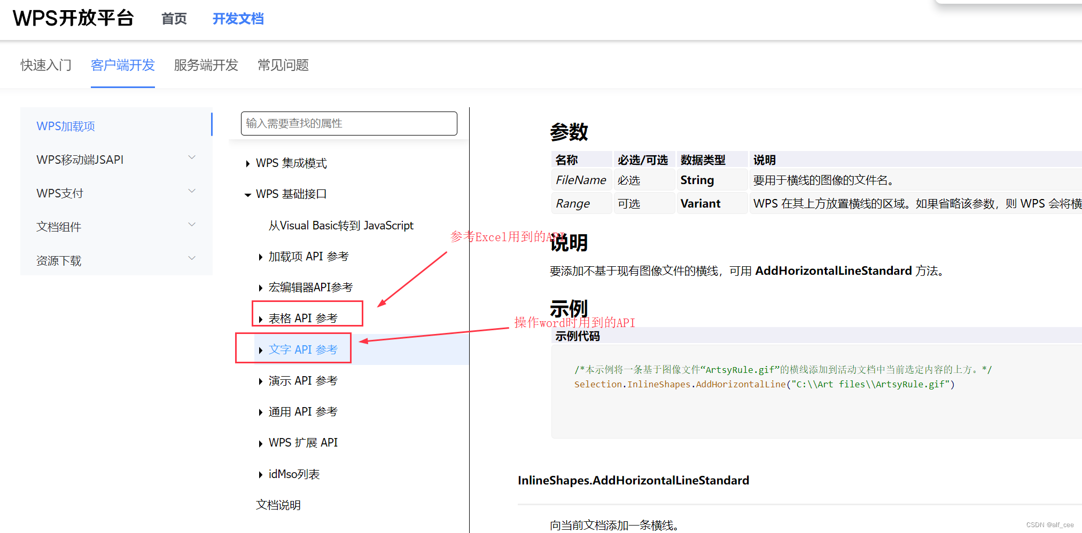This screenshot has height=533, width=1082.
Task: Expand the idMso列表 arrow
Action: [260, 475]
